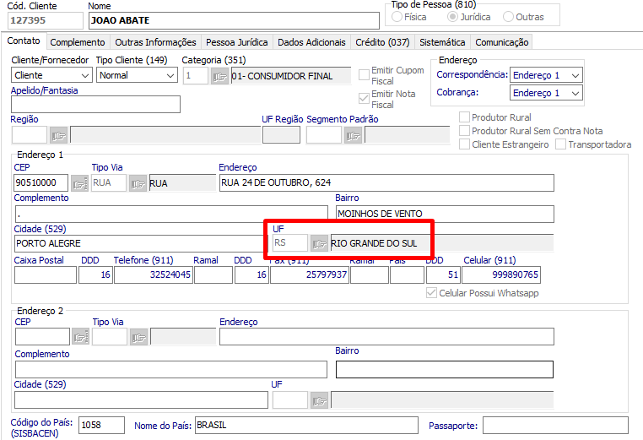
Task: Open Comunicação tab
Action: pos(502,42)
